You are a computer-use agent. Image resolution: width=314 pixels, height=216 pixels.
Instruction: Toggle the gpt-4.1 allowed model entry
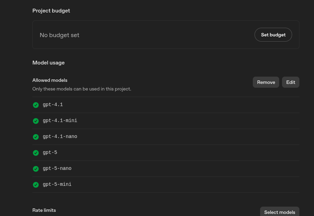pyautogui.click(x=53, y=105)
